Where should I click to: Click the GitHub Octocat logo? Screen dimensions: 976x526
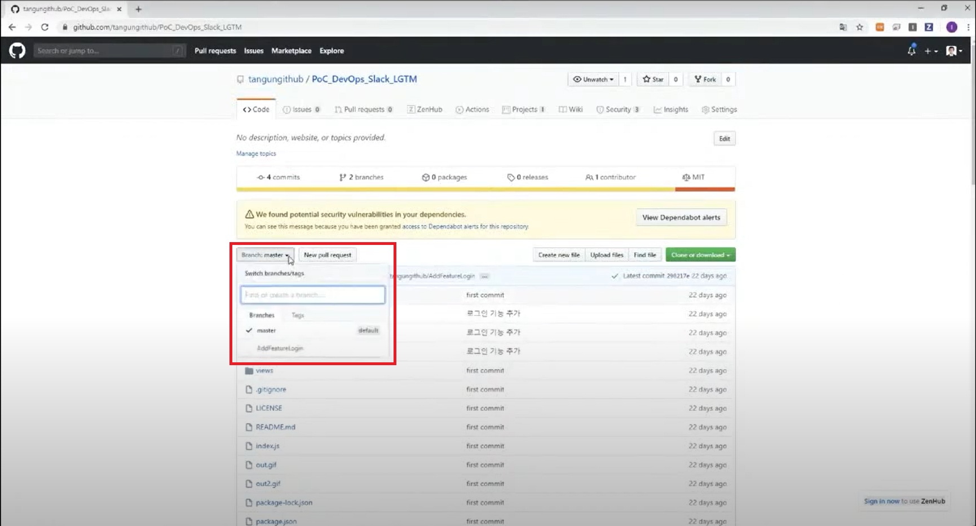[17, 51]
